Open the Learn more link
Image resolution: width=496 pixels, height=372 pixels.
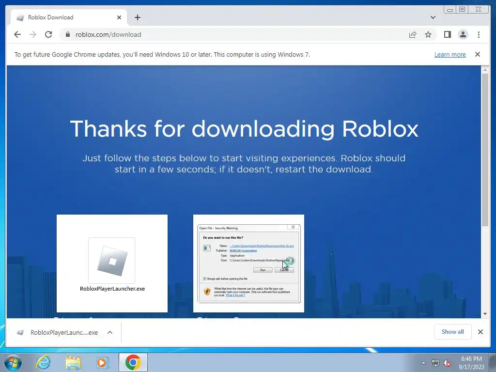(450, 54)
